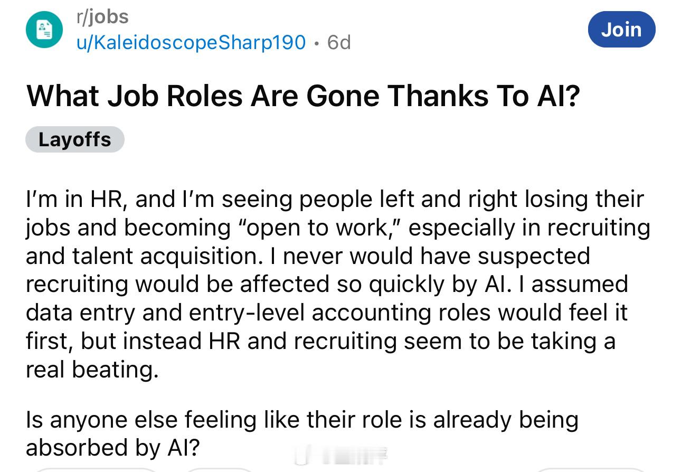Click the "6d" post timestamp

(x=339, y=42)
